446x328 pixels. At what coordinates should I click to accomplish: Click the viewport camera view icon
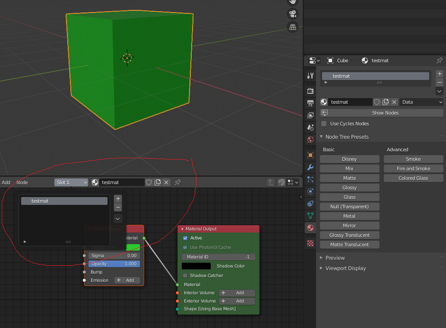(x=293, y=14)
